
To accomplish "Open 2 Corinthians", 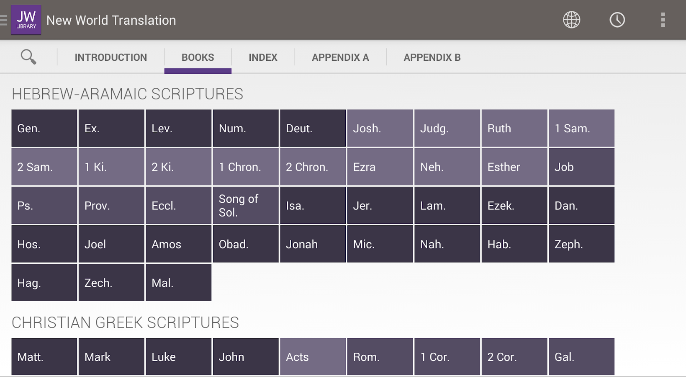I will [x=514, y=356].
